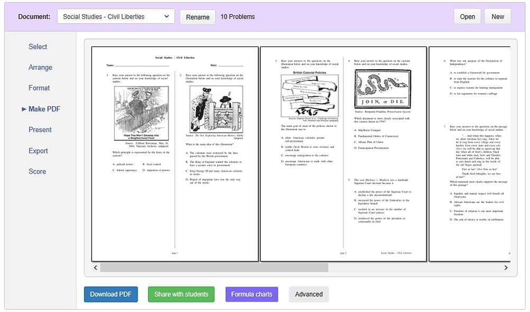The width and height of the screenshot is (530, 312).
Task: Download the PDF
Action: 111,295
